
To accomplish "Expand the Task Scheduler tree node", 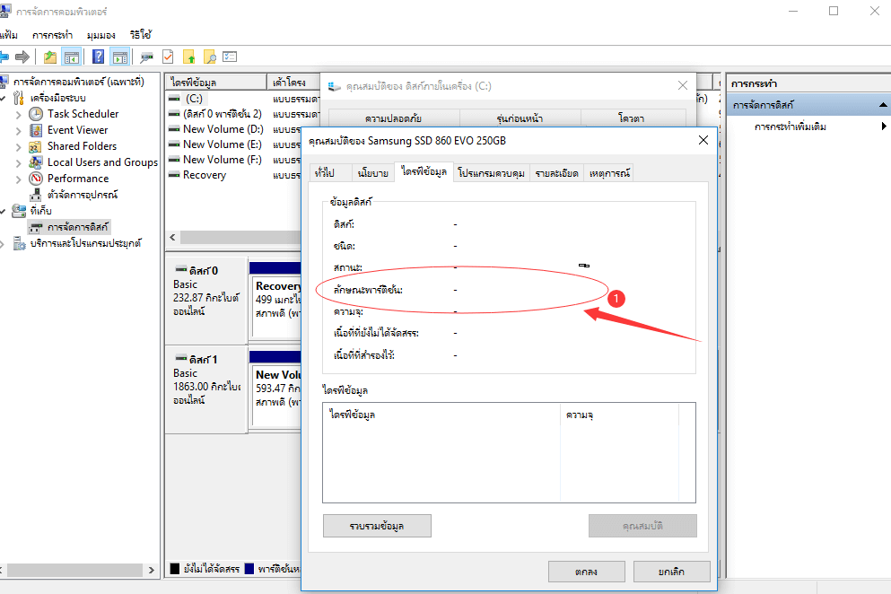I will click(19, 114).
